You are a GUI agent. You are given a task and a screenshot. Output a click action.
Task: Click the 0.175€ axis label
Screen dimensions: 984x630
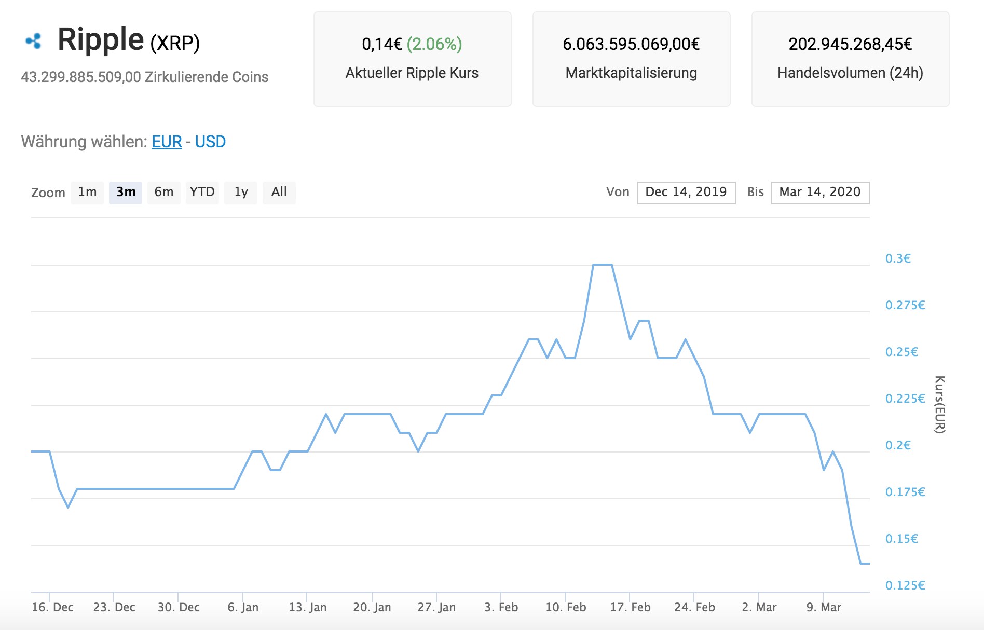pos(905,492)
